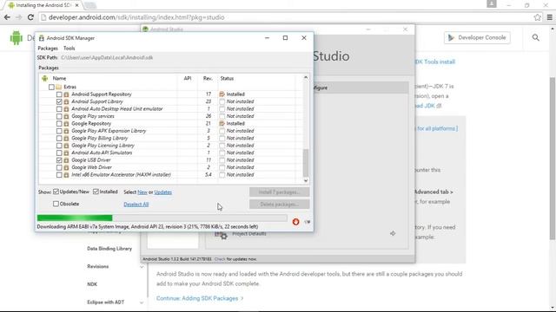The image size is (556, 312).
Task: Click Delete packages button
Action: tap(279, 205)
